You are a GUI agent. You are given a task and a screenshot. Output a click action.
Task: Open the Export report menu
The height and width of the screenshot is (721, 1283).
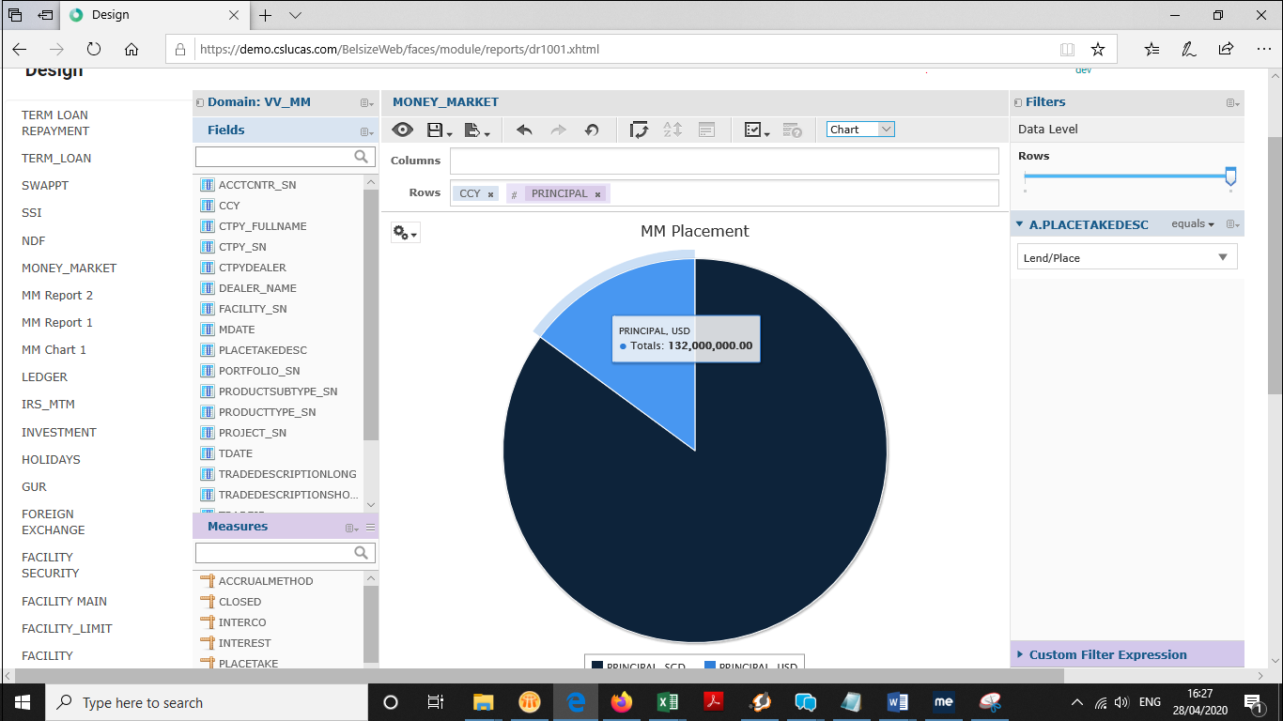476,130
